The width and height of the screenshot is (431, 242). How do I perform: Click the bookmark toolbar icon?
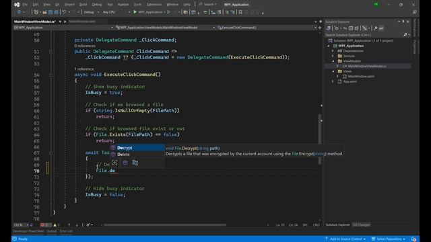pos(240,12)
